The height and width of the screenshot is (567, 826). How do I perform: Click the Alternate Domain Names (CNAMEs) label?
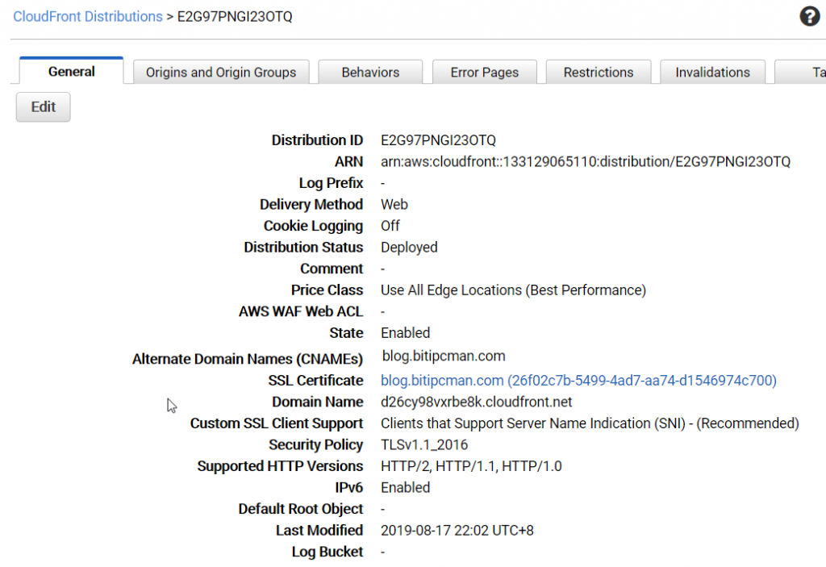tap(248, 360)
